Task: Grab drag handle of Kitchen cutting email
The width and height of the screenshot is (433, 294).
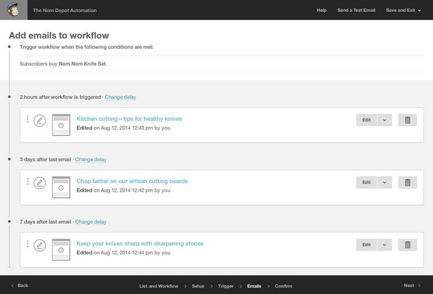Action: 28,119
